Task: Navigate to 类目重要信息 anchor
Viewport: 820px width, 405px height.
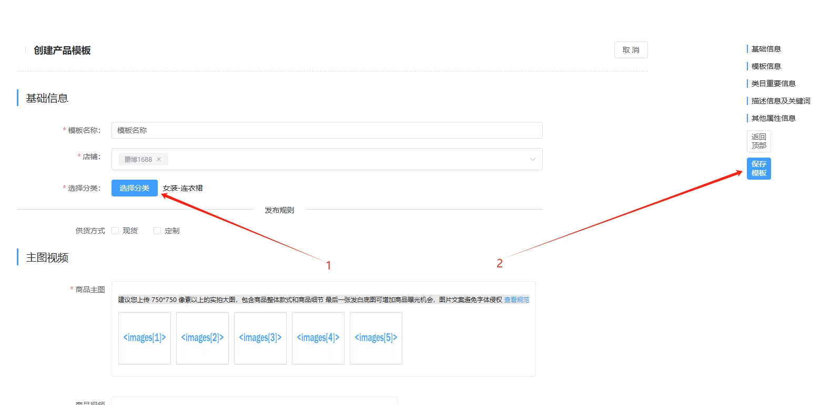Action: pyautogui.click(x=773, y=84)
